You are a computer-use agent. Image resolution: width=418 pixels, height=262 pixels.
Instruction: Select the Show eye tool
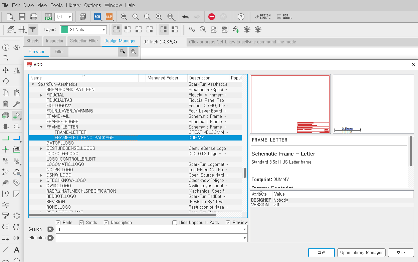(x=17, y=47)
